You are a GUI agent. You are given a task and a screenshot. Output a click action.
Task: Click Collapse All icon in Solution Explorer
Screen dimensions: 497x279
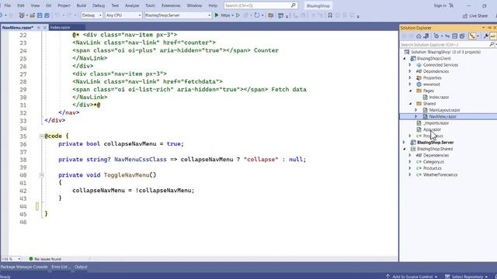click(454, 36)
